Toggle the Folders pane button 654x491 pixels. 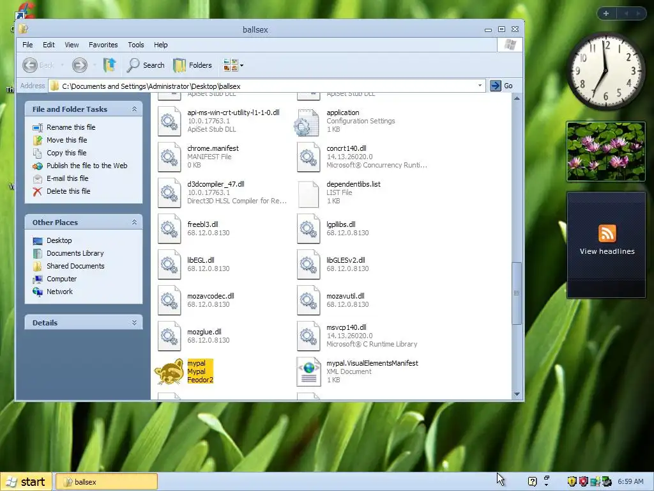(x=192, y=65)
